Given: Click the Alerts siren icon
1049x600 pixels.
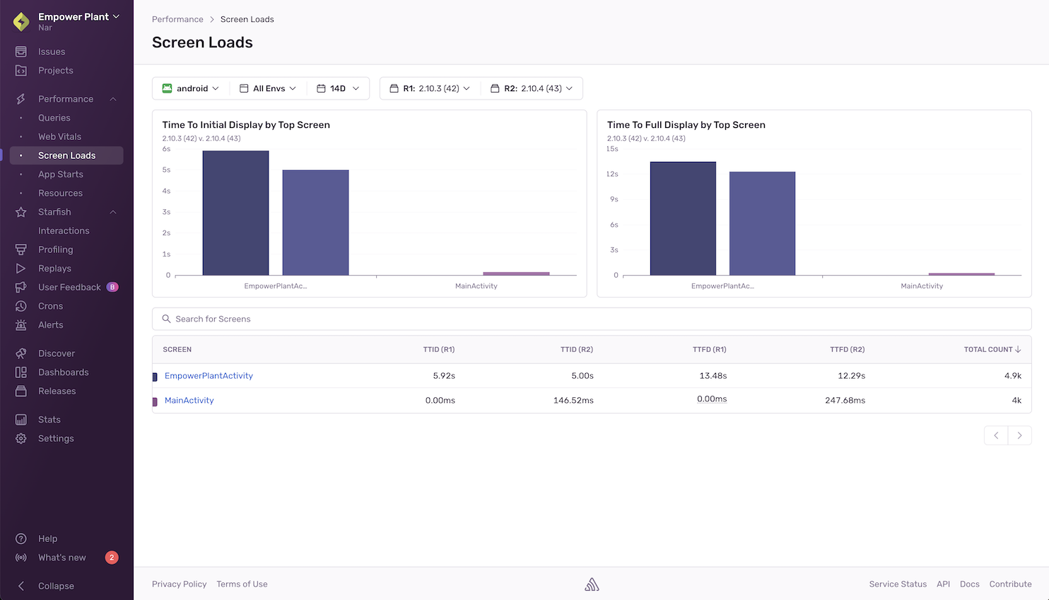Looking at the screenshot, I should [x=21, y=325].
